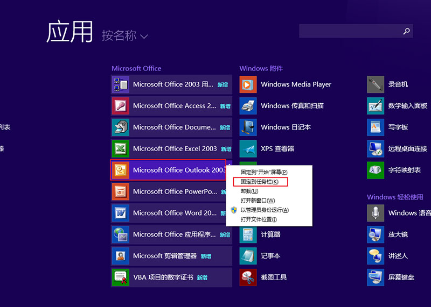Open 录音机 sound recorder icon
The width and height of the screenshot is (431, 307).
(376, 84)
